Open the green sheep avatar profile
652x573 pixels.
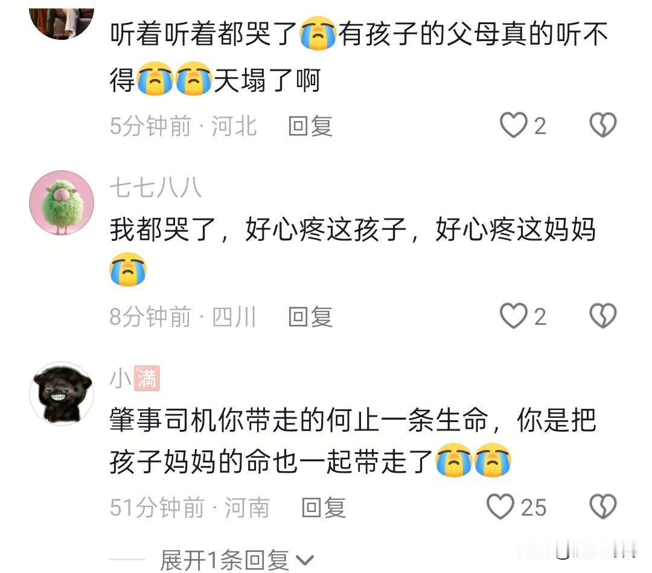point(62,203)
